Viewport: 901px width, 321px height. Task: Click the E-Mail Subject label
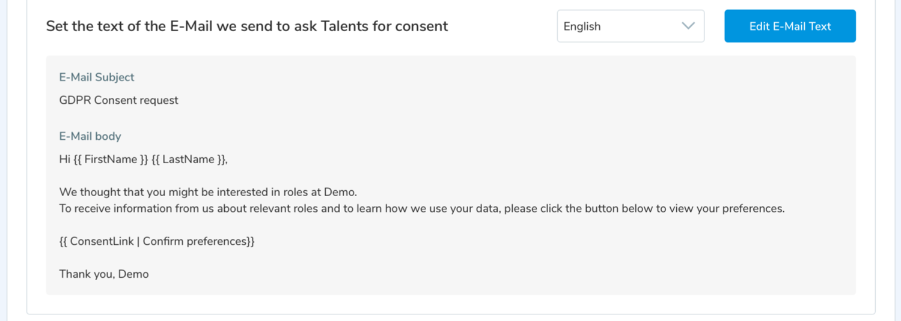(x=96, y=77)
